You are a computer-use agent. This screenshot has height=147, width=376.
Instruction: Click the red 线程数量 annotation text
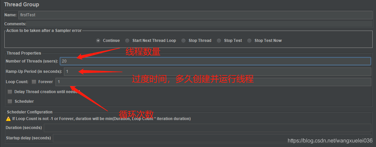pos(143,52)
